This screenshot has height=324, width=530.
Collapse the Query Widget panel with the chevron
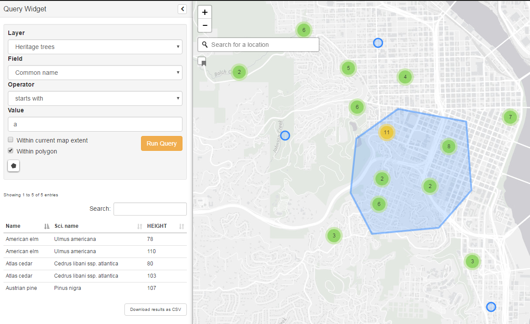(x=182, y=9)
